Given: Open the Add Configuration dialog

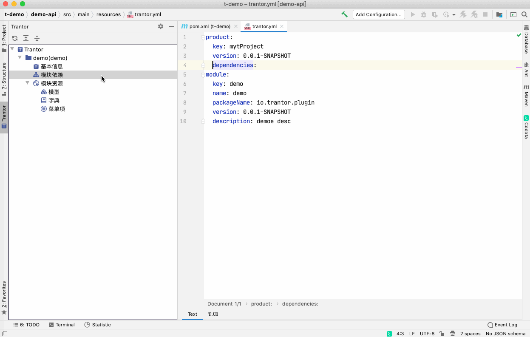Looking at the screenshot, I should pos(378,14).
